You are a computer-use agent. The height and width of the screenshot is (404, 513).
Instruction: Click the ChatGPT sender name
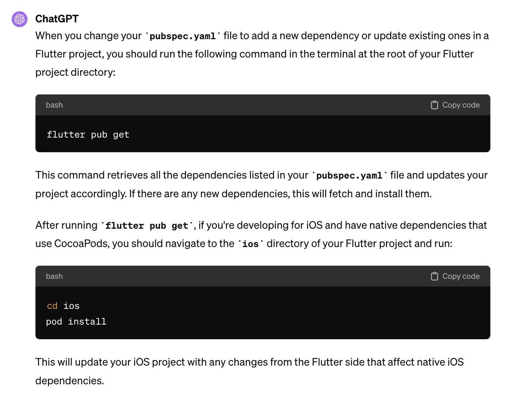(x=57, y=19)
